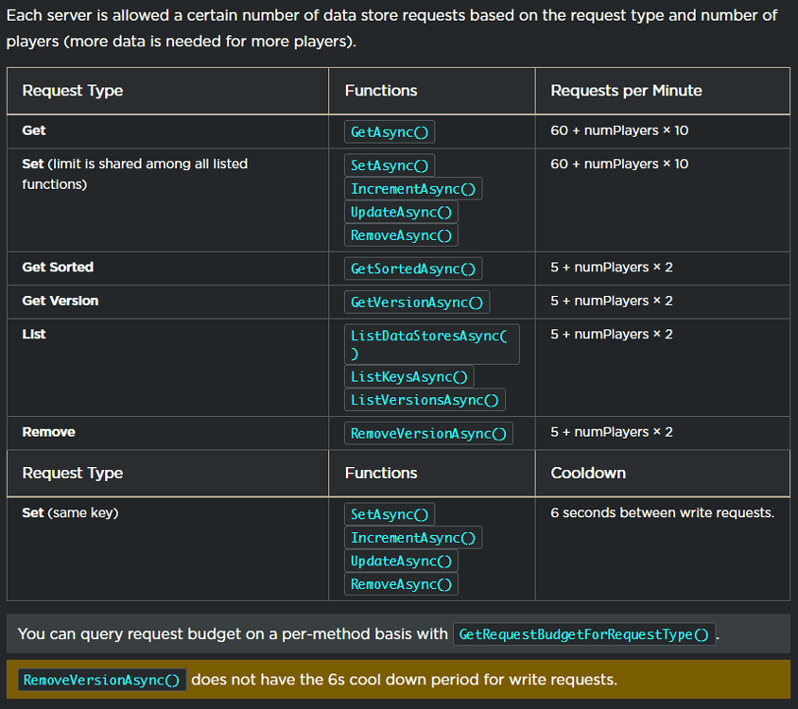Click the Requests per Minute column header
798x709 pixels.
point(626,91)
